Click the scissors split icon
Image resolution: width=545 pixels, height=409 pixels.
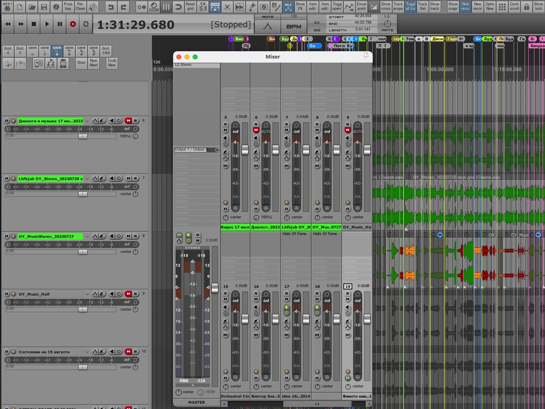[x=227, y=7]
